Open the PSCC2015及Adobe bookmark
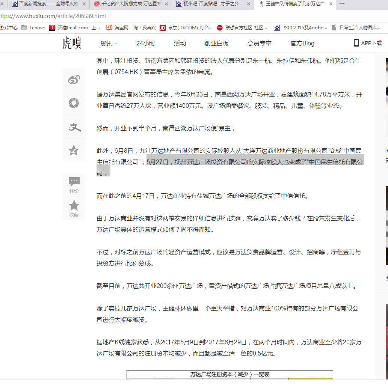The image size is (388, 387). tap(300, 28)
